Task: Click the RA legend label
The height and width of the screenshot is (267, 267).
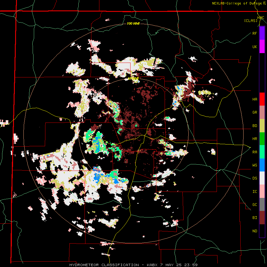Action: (x=255, y=152)
